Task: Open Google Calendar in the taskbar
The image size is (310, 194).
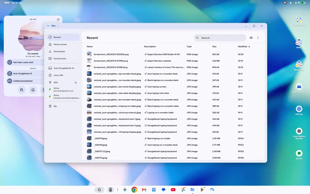Action: 154,190
